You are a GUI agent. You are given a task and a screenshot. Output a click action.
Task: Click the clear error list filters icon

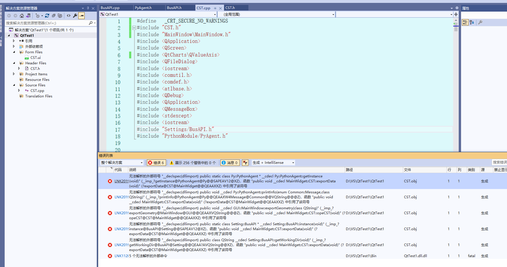245,163
